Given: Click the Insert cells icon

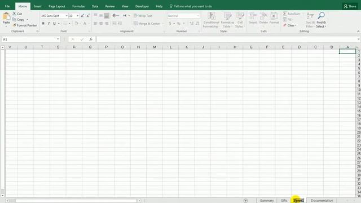Looking at the screenshot, I should 253,16.
